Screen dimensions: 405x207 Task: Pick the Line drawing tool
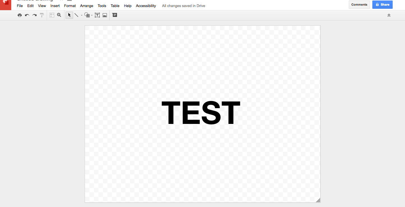click(76, 15)
